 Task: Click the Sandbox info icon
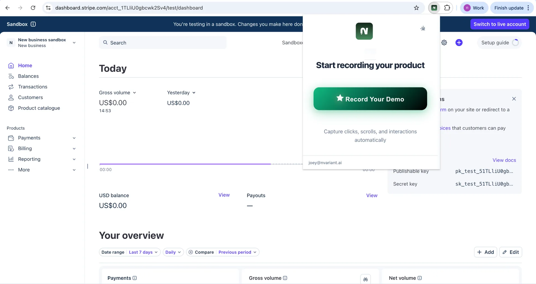point(33,24)
